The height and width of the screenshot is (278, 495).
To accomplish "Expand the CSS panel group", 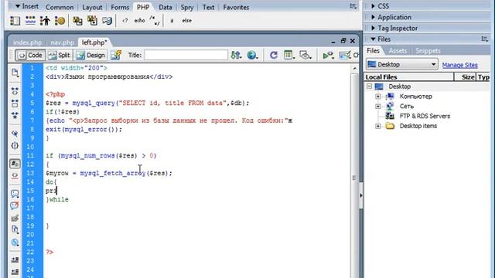I will (374, 6).
